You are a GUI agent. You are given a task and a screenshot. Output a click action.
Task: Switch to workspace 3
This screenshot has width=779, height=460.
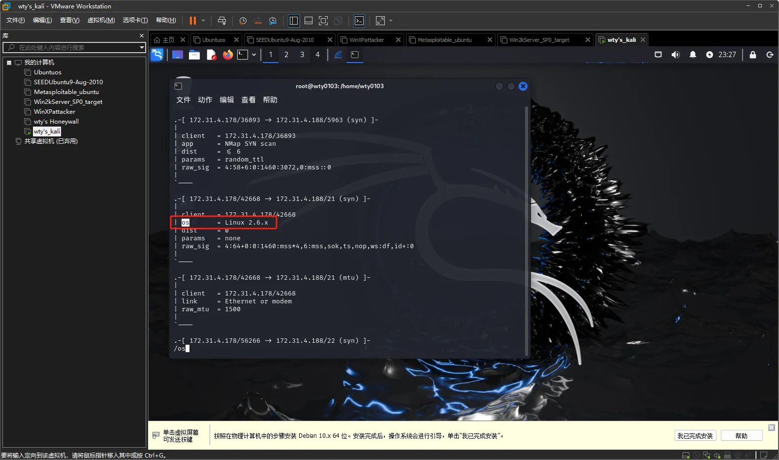[x=302, y=55]
